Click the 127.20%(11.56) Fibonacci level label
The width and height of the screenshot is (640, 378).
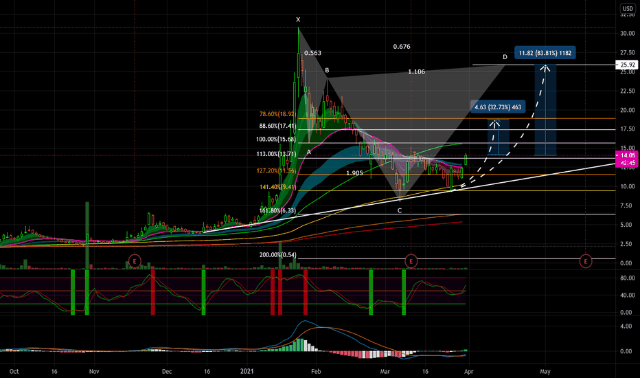pos(276,171)
